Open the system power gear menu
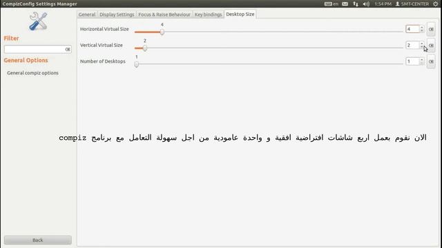Screen dimensions: 442x248 (x=436, y=4)
